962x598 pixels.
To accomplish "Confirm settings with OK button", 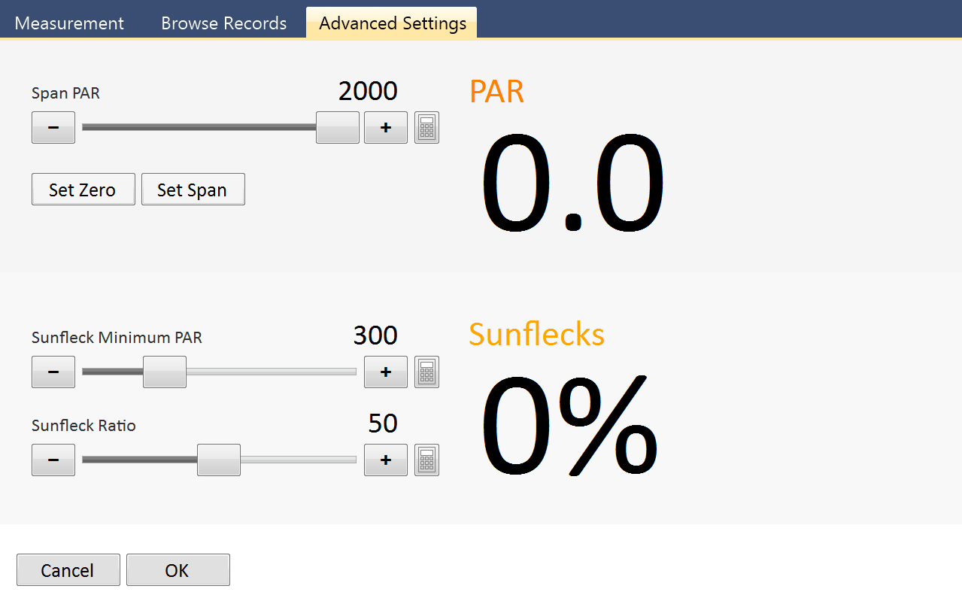I will (178, 570).
